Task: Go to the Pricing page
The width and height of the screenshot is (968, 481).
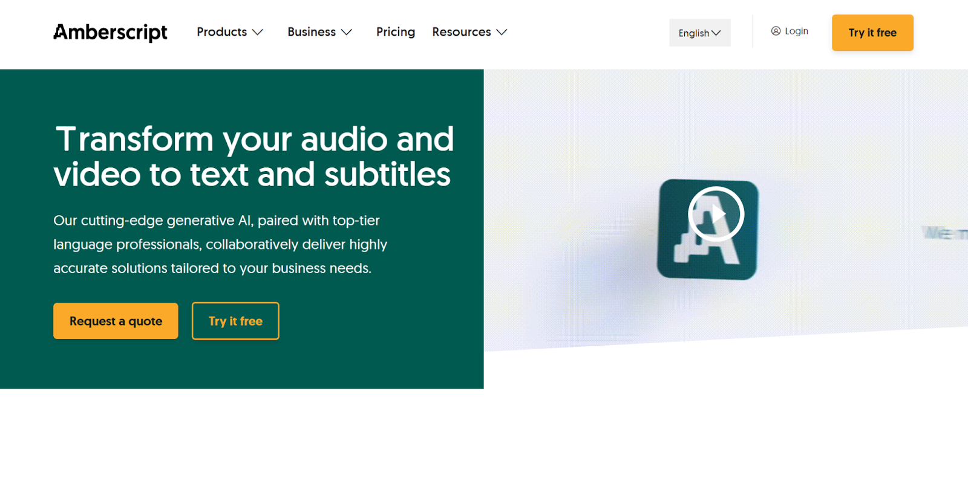Action: click(396, 32)
